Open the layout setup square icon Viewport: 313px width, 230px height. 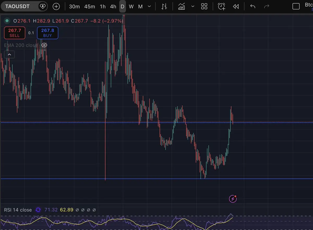[x=296, y=7]
